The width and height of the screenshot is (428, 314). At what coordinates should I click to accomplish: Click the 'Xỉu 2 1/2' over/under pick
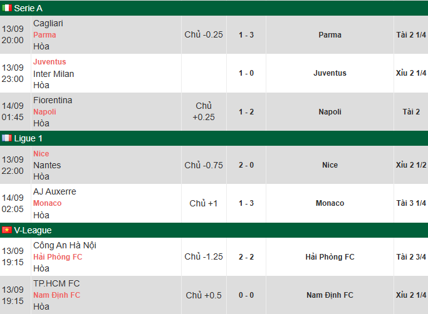[411, 165]
